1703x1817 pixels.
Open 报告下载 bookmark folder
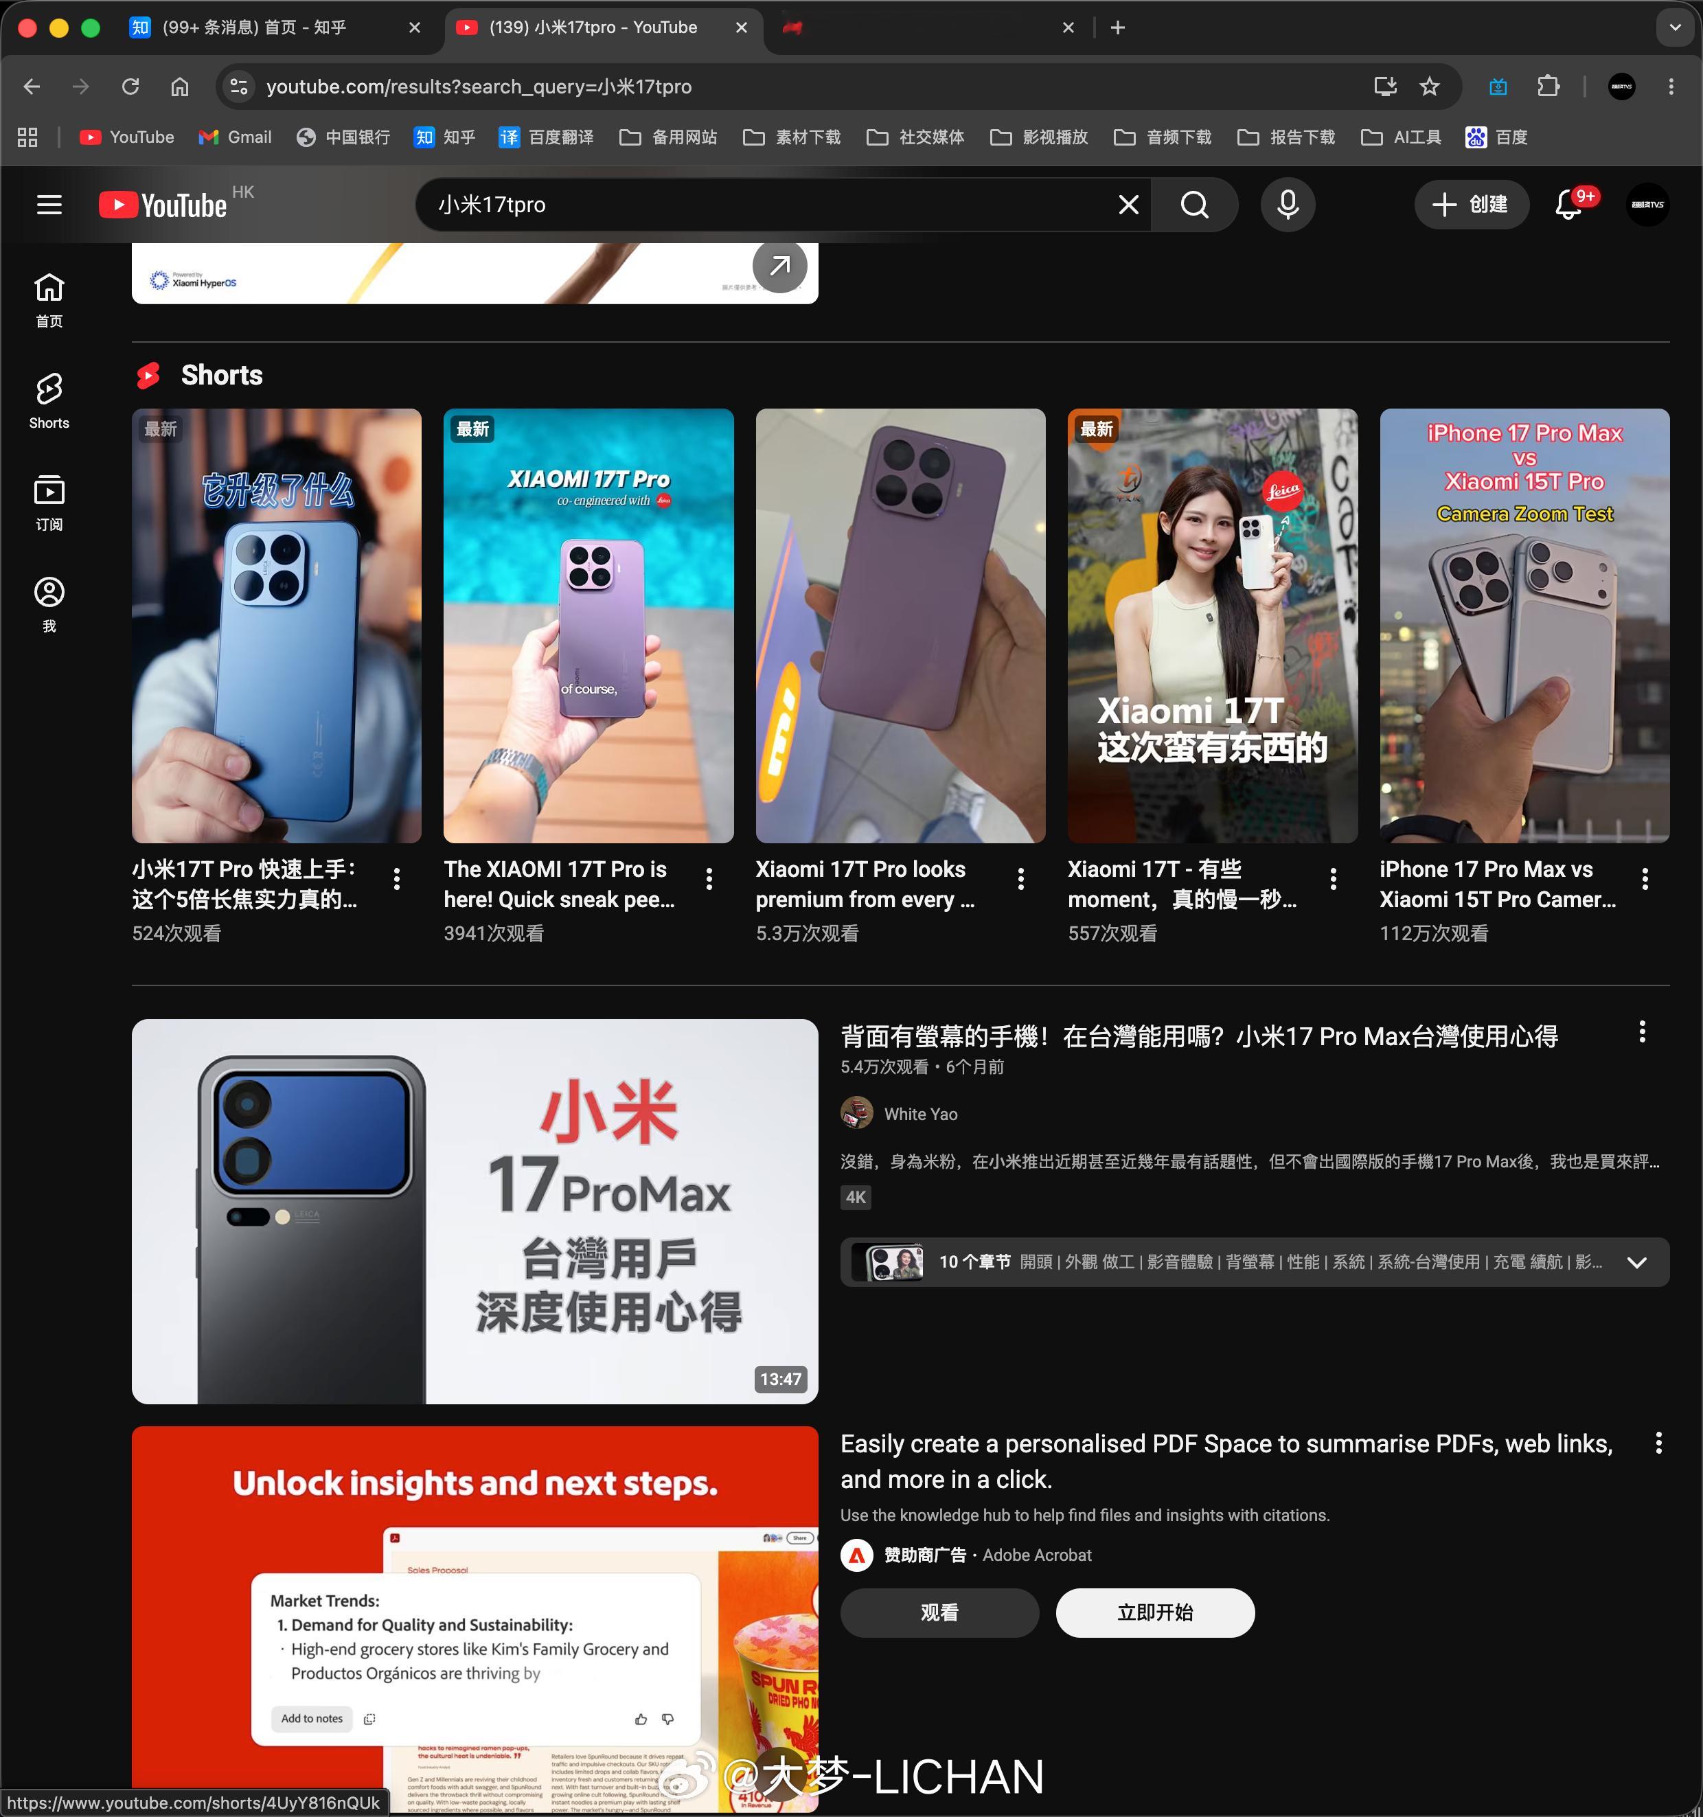[1286, 137]
